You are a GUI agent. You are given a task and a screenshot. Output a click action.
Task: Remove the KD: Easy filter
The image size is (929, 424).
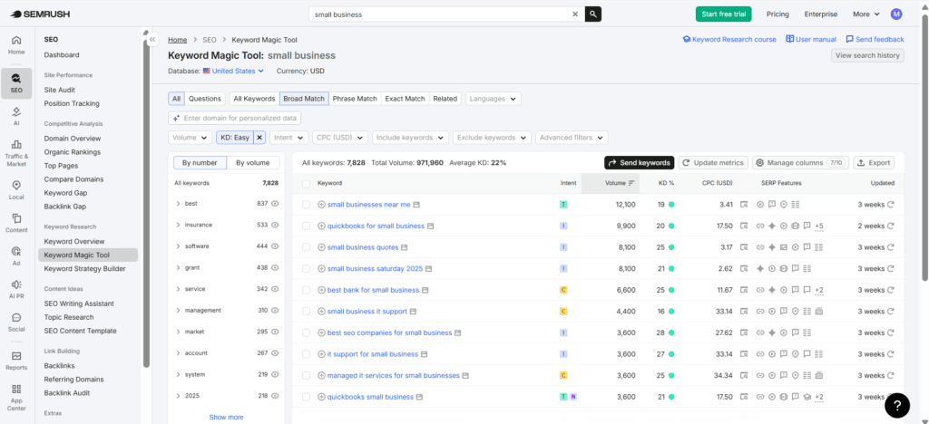[x=259, y=137]
